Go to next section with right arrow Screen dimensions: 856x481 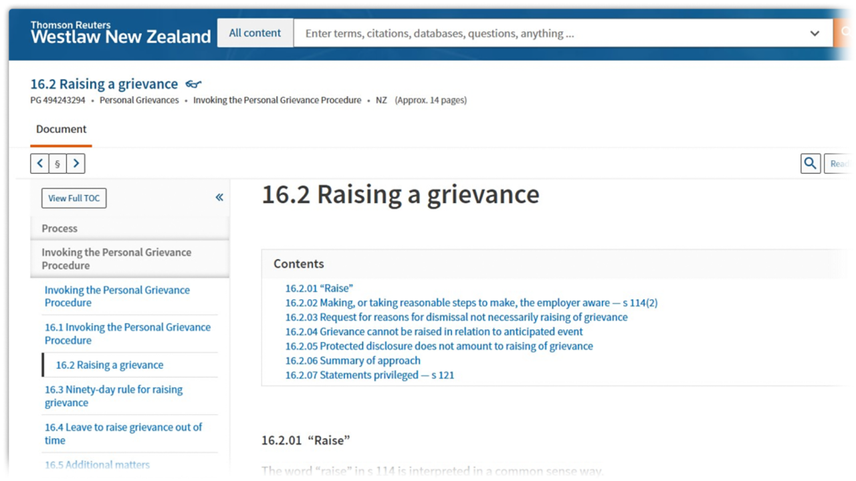point(76,164)
